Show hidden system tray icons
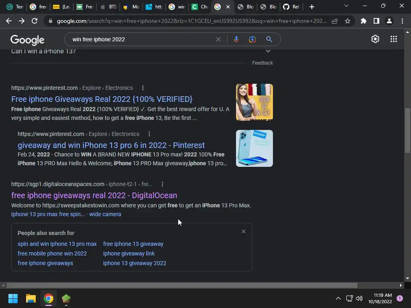This screenshot has height=308, width=411. pyautogui.click(x=338, y=298)
